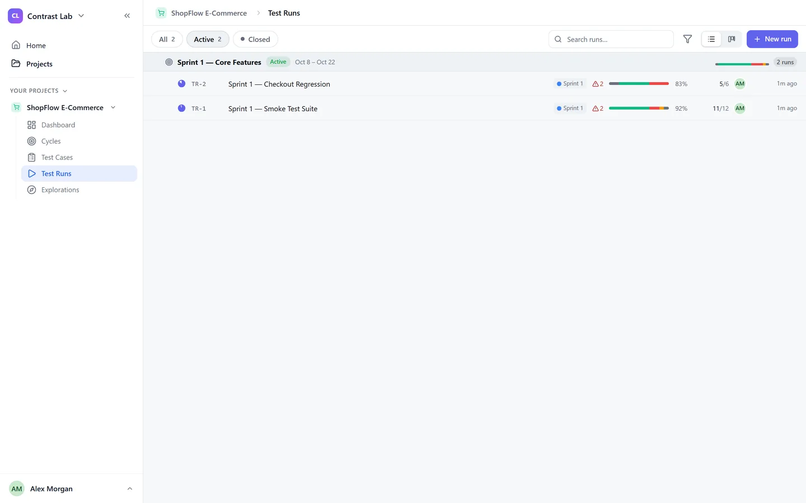806x503 pixels.
Task: Switch to the Active runs tab
Action: [x=208, y=39]
